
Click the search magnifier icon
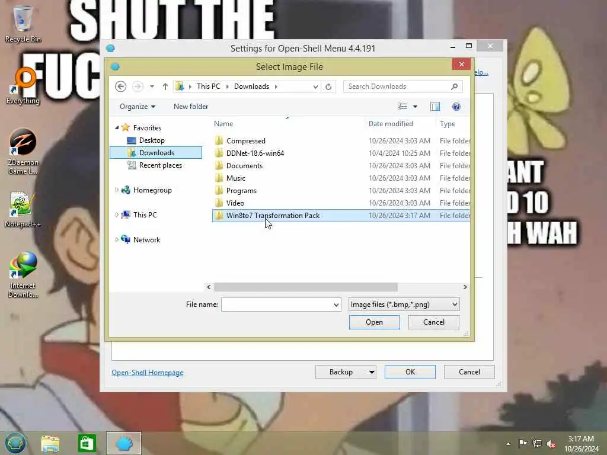(x=455, y=86)
